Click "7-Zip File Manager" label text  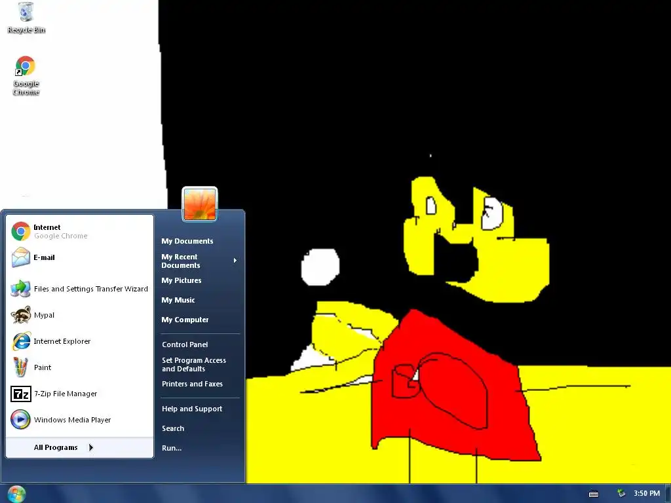(66, 394)
